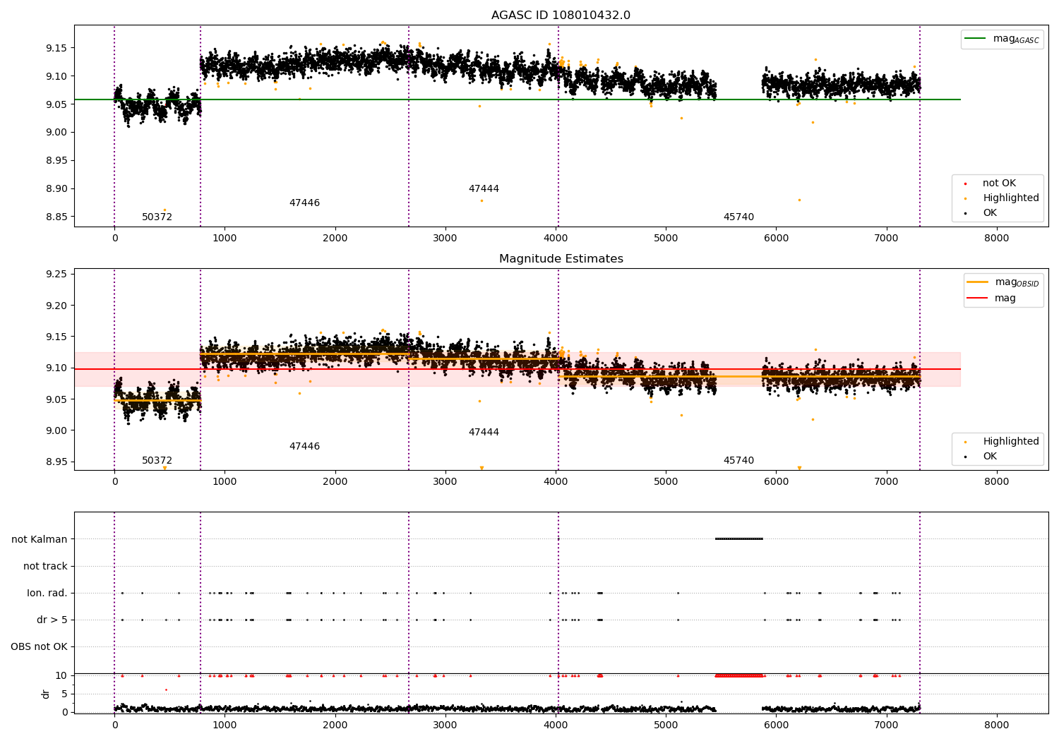The height and width of the screenshot is (741, 1059).
Task: Click the "Ion. rad." axis label
Action: click(x=47, y=594)
